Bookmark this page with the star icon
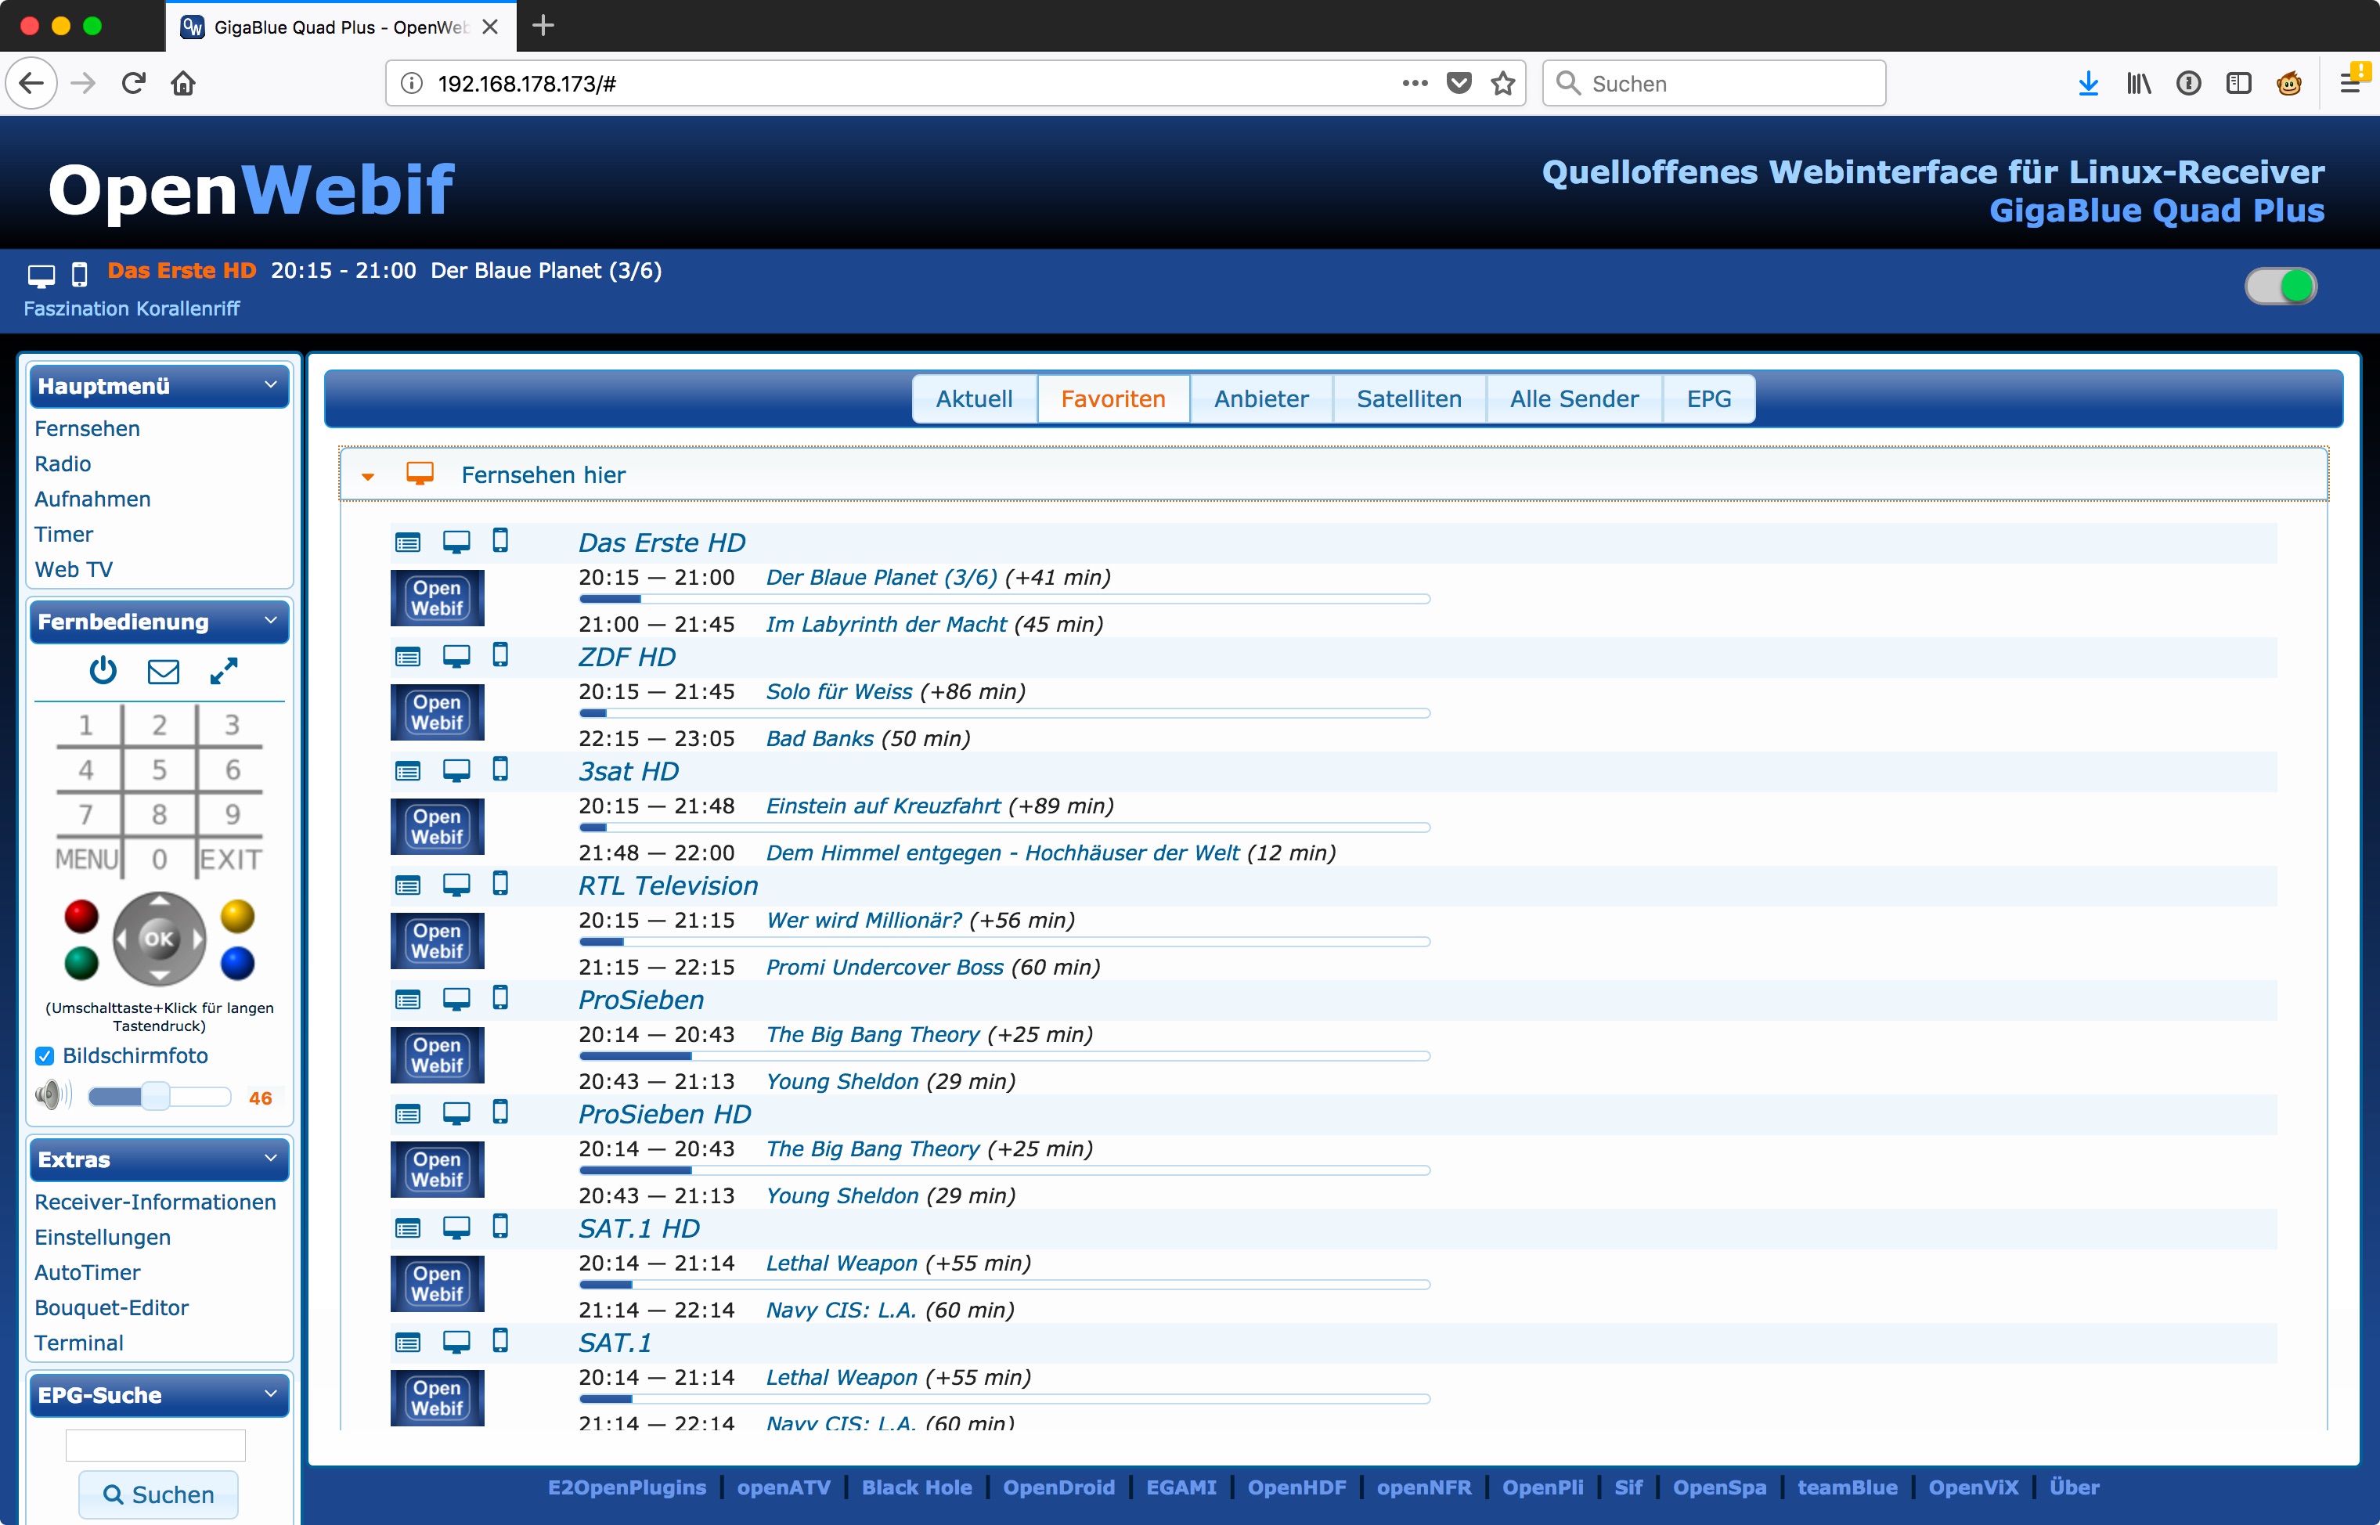 click(x=1503, y=83)
